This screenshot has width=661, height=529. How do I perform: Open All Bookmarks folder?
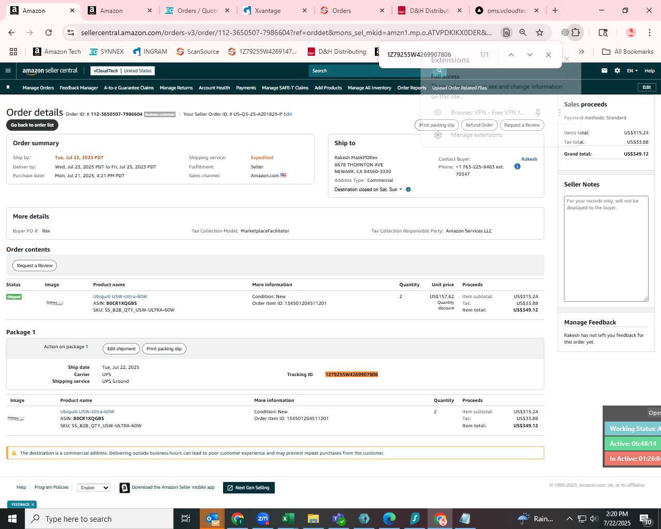click(x=628, y=52)
